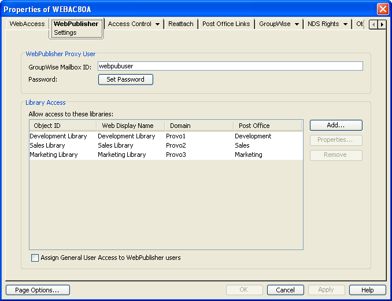The height and width of the screenshot is (301, 392).
Task: Click the disabled OK button
Action: pyautogui.click(x=244, y=290)
